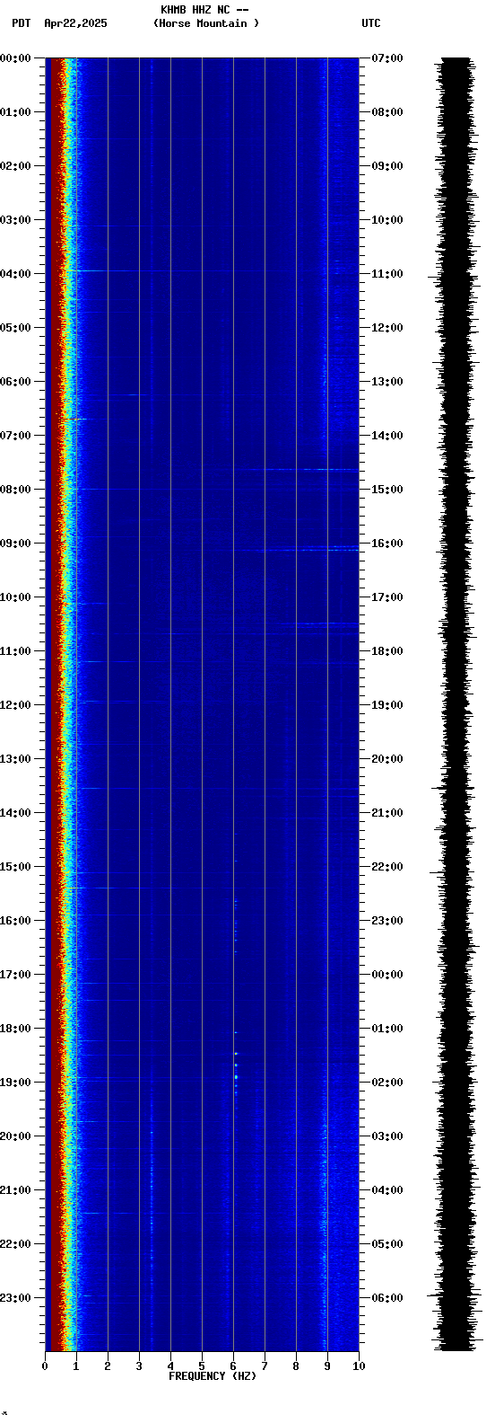Click frequency axis tick label '8'
Viewport: 495px width, 1423px height.
296,1366
